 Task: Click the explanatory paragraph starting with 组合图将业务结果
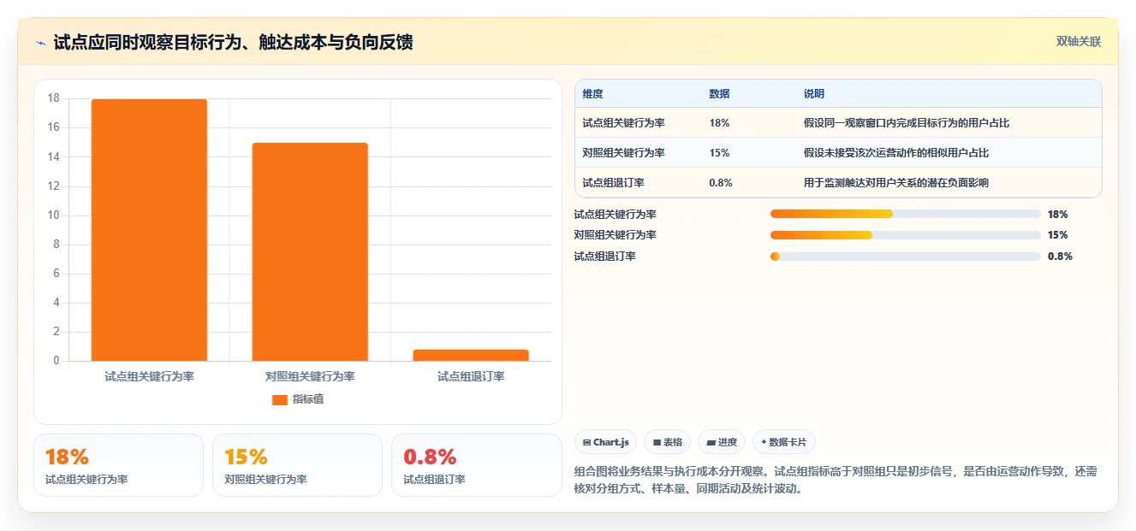pos(835,481)
